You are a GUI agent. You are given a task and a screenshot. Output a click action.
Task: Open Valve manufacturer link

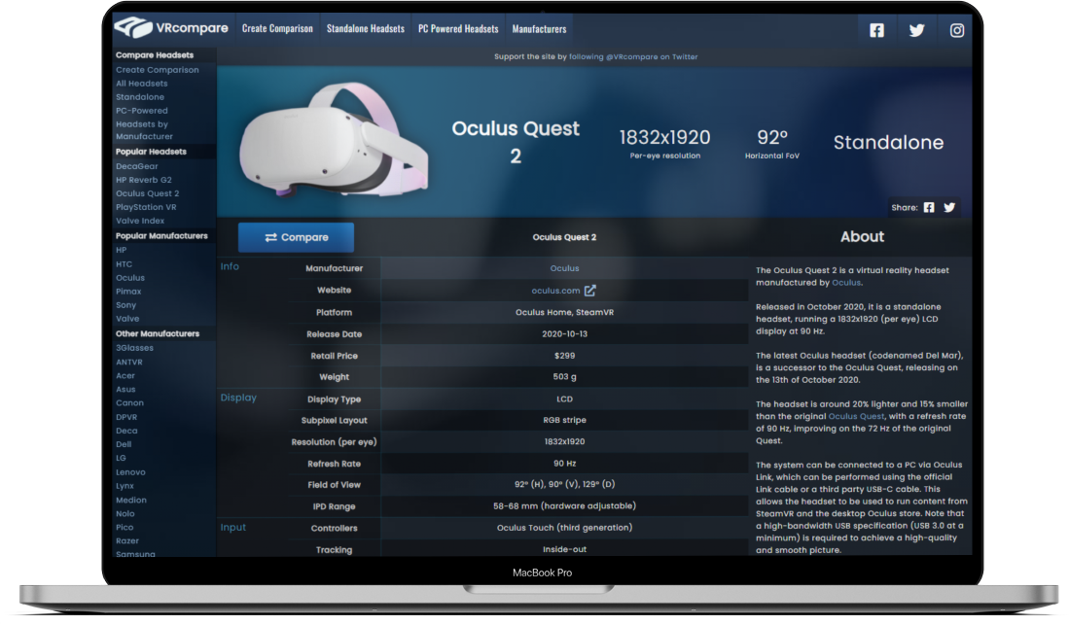(127, 319)
